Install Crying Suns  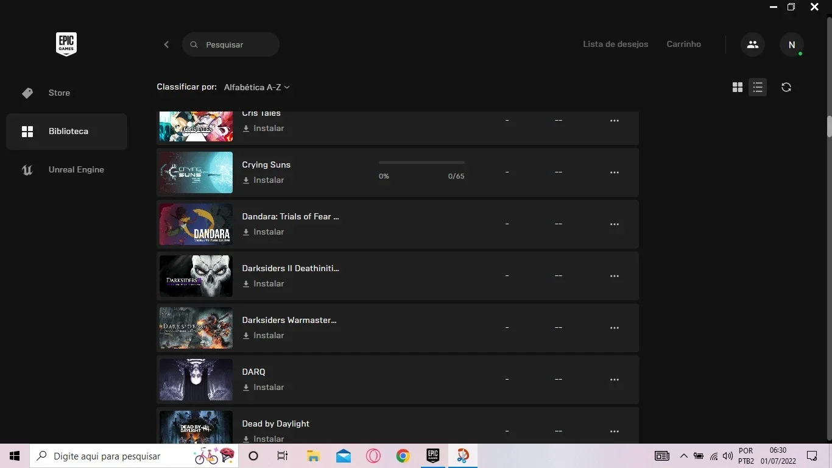(x=263, y=180)
